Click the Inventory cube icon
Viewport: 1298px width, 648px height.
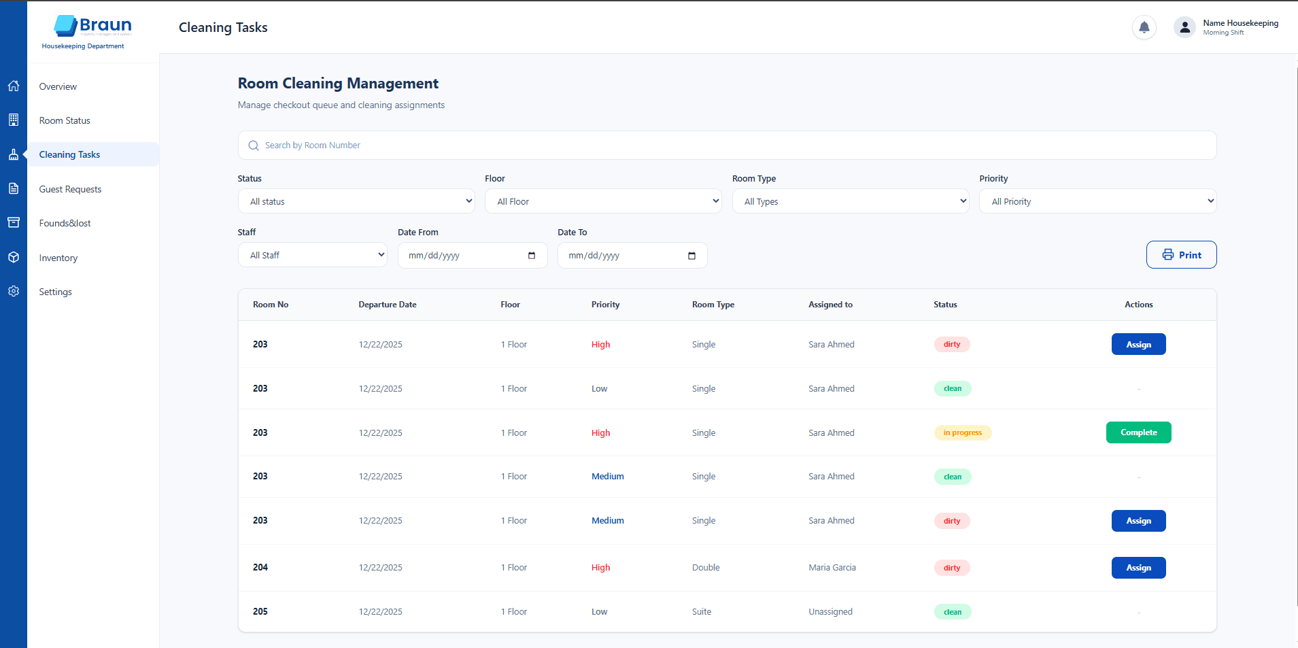coord(14,258)
